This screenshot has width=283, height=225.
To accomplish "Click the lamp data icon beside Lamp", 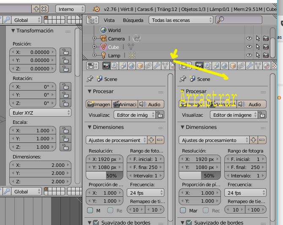I will point(132,55).
